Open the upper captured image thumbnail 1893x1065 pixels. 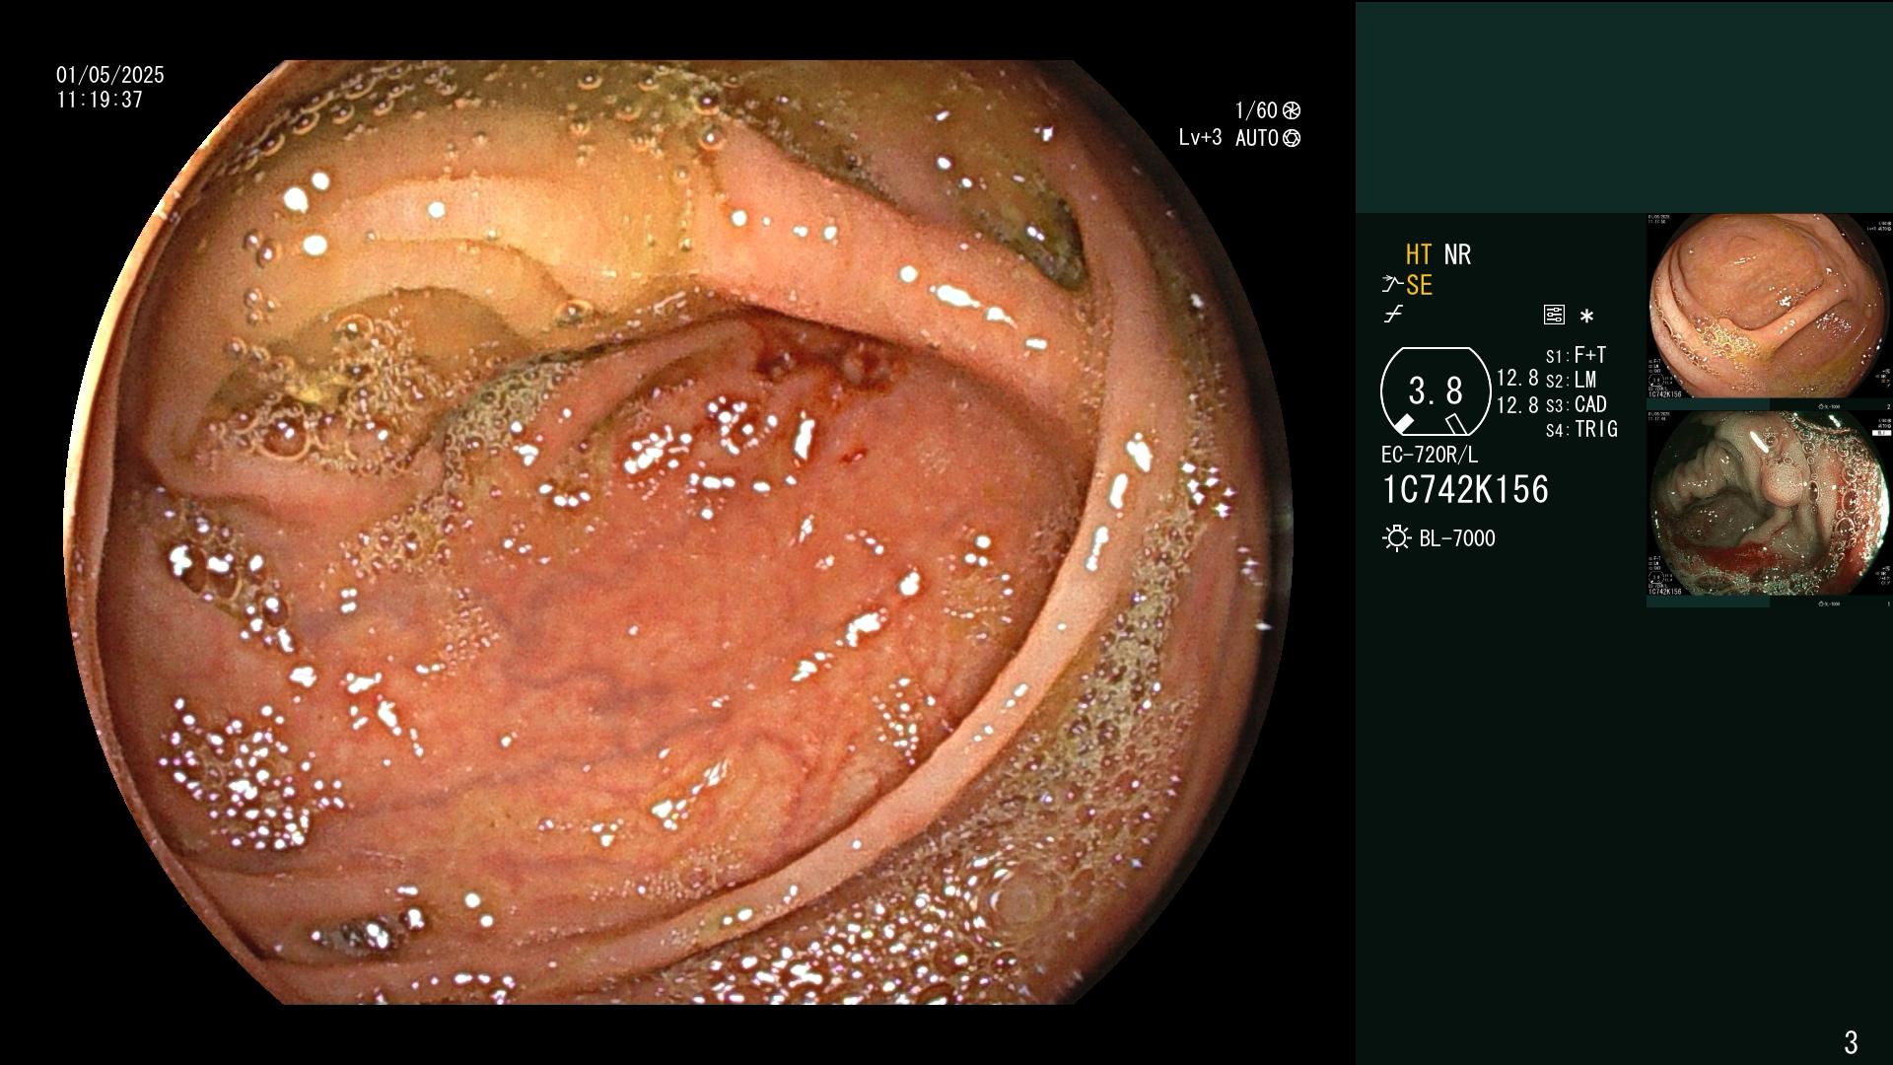click(1770, 306)
